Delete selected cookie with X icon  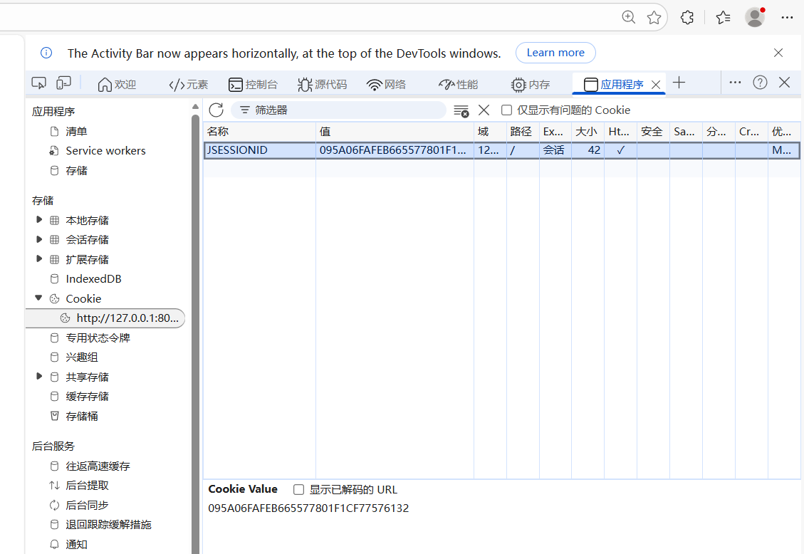(484, 110)
